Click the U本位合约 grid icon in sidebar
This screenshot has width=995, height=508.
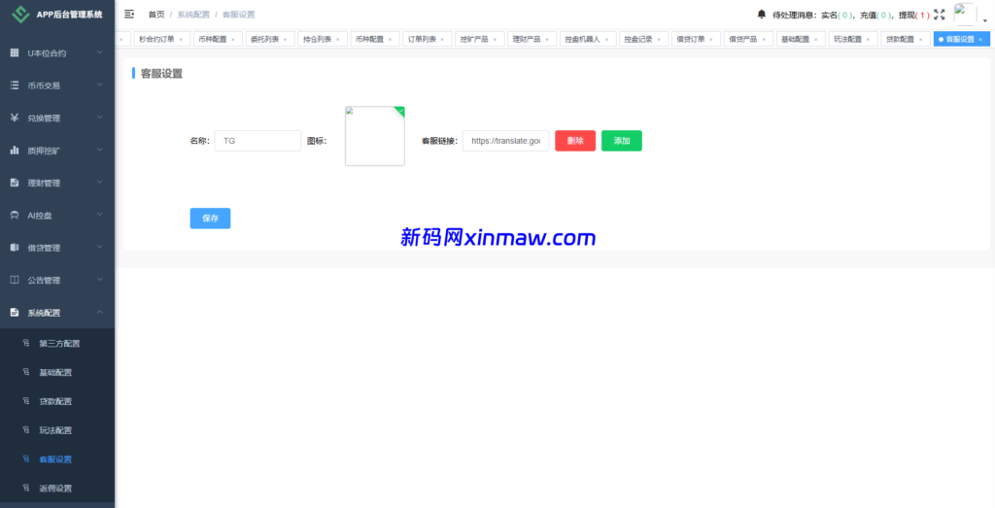(x=14, y=52)
